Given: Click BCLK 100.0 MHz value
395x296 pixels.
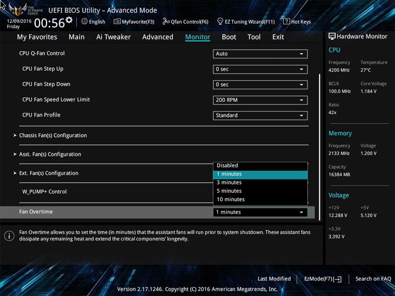Looking at the screenshot, I should pyautogui.click(x=340, y=92).
